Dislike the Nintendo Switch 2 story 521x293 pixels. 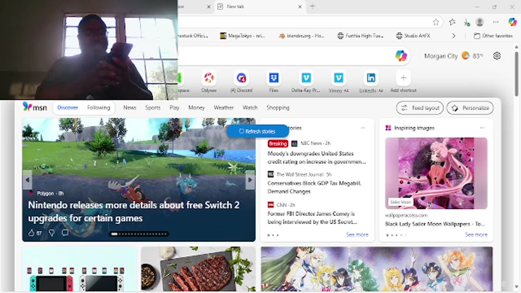tap(52, 233)
